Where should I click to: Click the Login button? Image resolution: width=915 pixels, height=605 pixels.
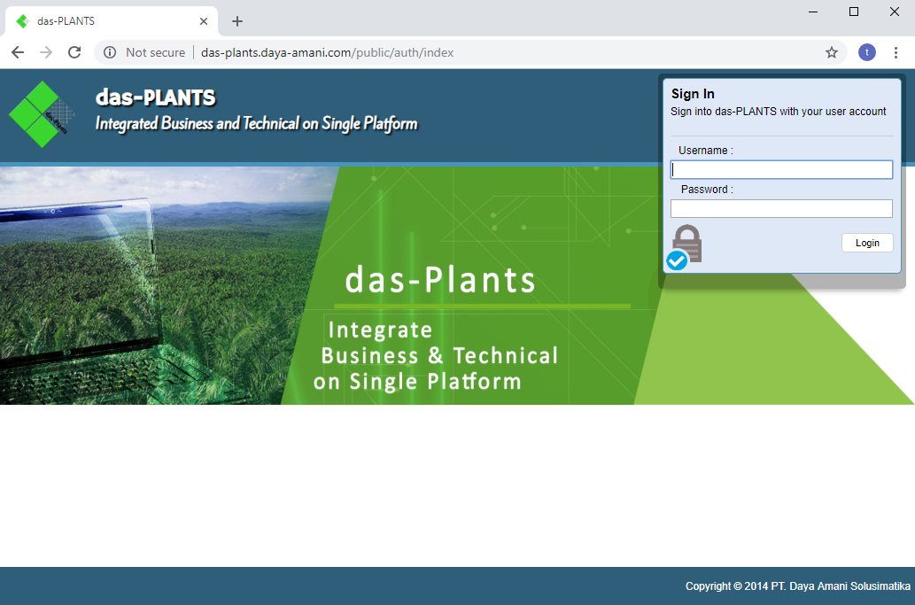pyautogui.click(x=866, y=243)
